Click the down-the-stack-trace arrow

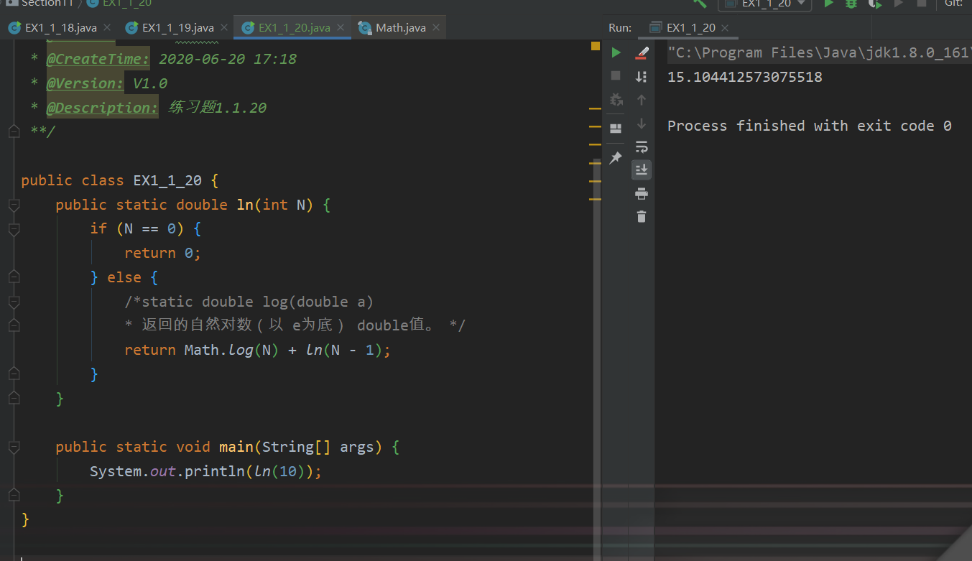[x=642, y=124]
